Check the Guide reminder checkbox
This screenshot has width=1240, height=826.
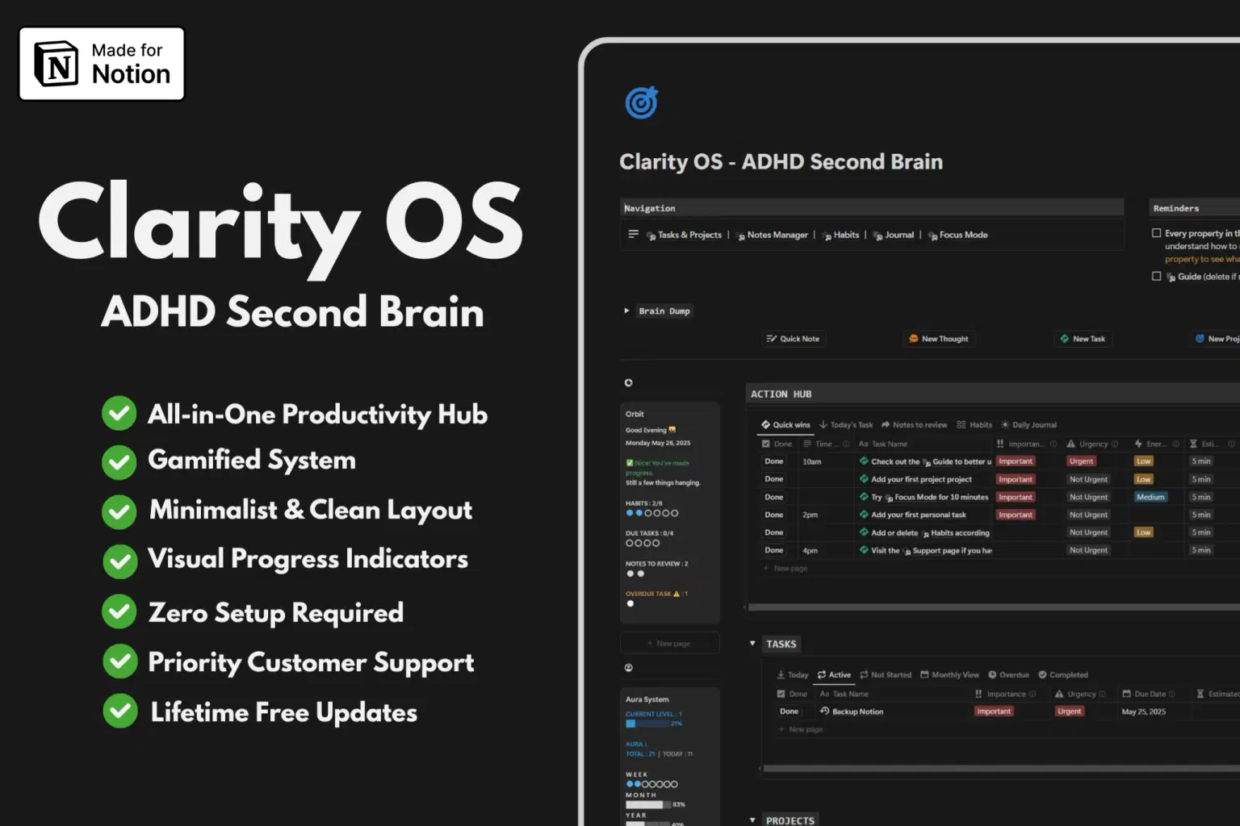coord(1156,276)
